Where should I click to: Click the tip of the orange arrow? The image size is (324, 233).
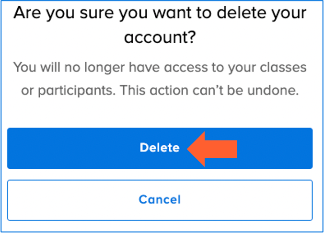coord(189,148)
